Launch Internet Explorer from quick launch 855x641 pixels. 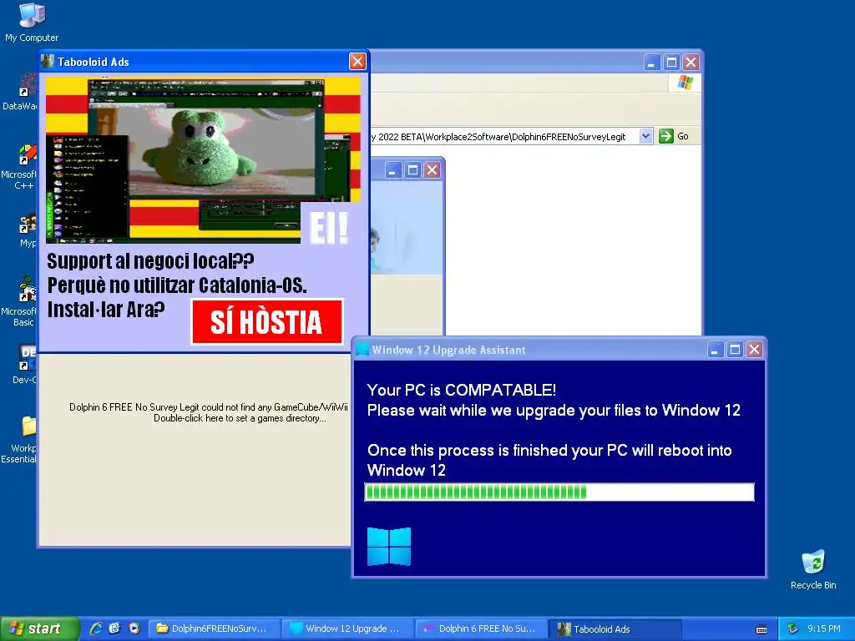click(96, 628)
